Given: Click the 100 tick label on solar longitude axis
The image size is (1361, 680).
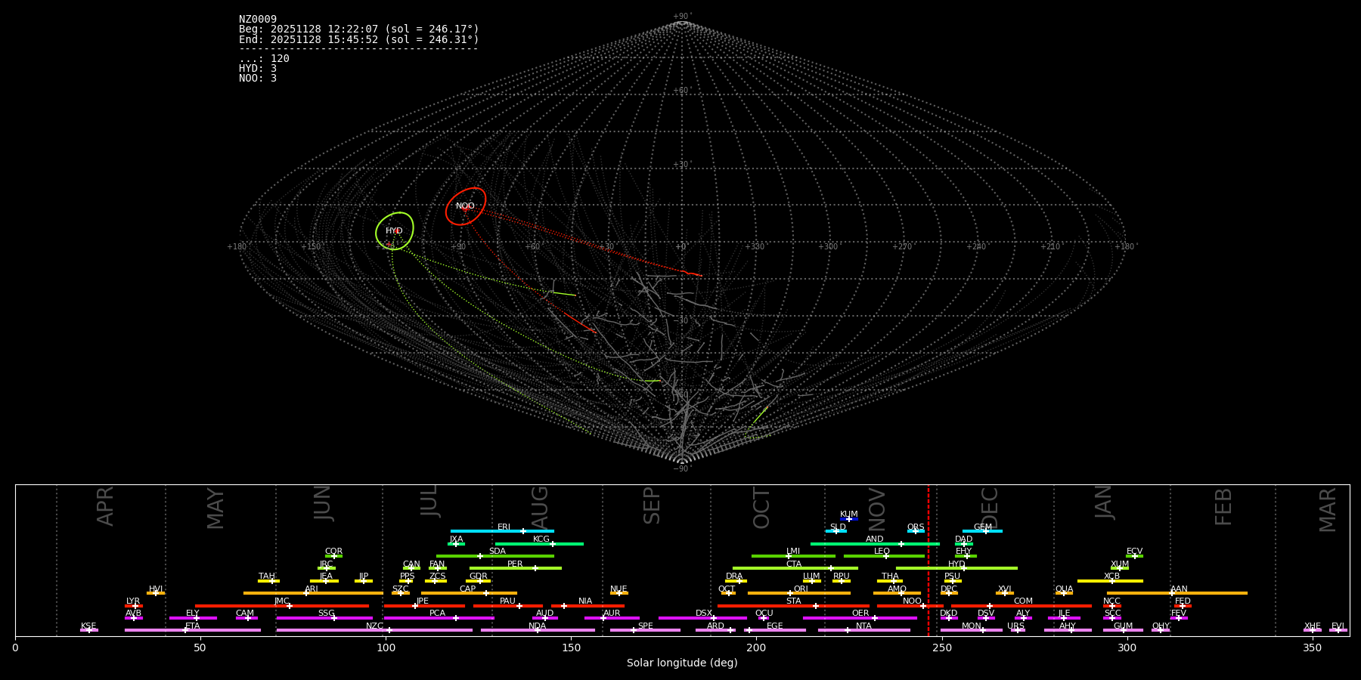Looking at the screenshot, I should click(386, 648).
